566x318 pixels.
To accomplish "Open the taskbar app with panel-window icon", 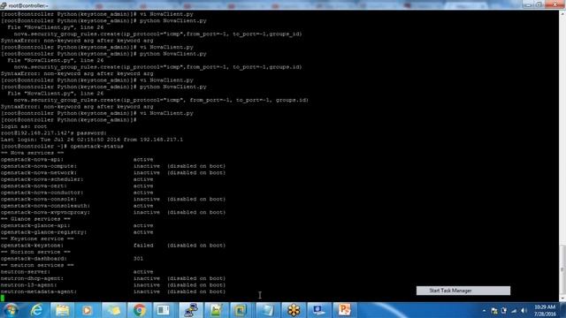I will 163,310.
